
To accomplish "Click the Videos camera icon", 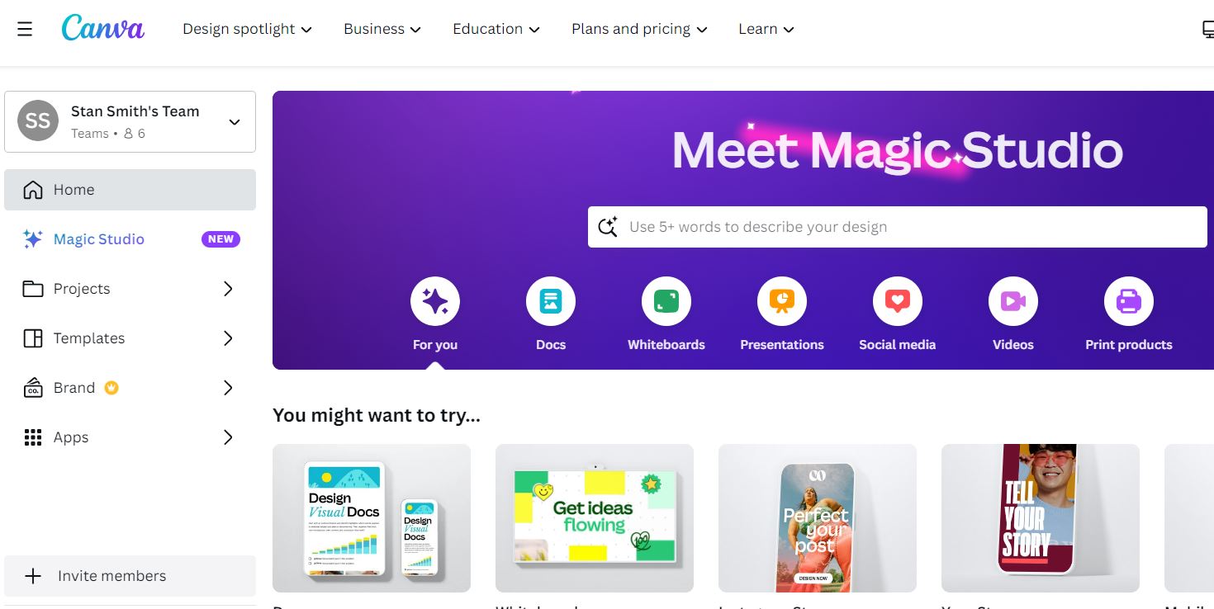I will click(x=1013, y=301).
